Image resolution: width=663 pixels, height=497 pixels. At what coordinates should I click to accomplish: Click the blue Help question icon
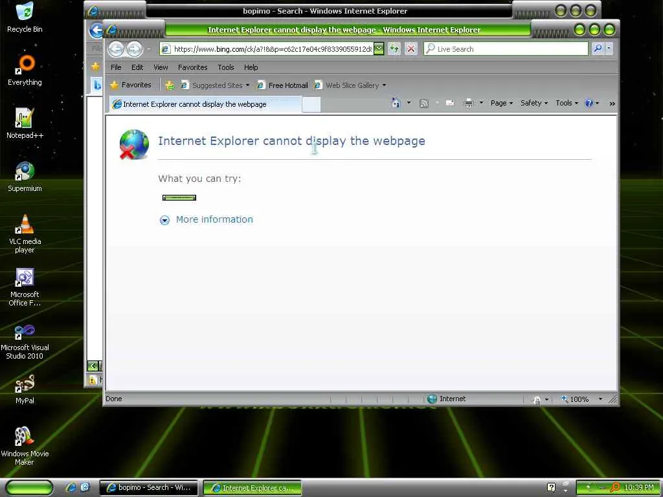(589, 103)
